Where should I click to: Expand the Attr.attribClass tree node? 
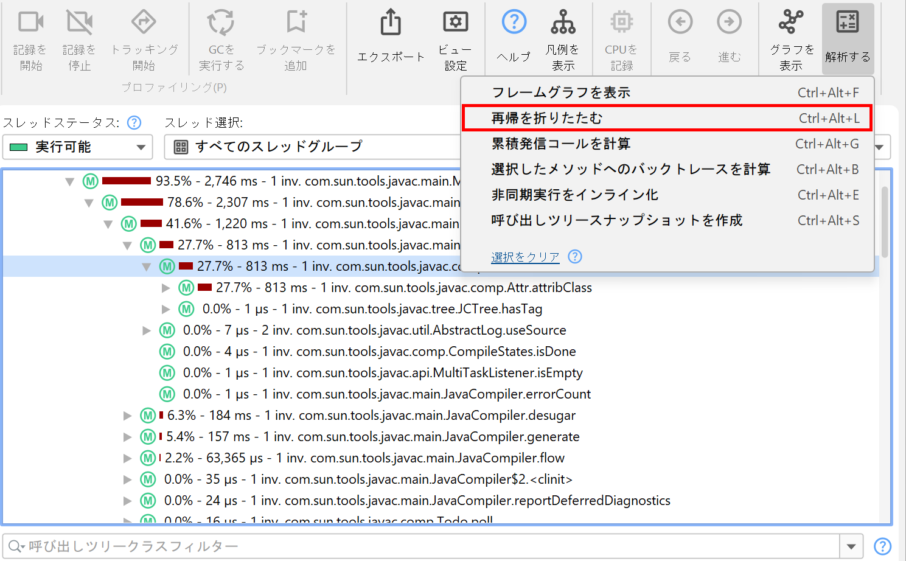[166, 288]
